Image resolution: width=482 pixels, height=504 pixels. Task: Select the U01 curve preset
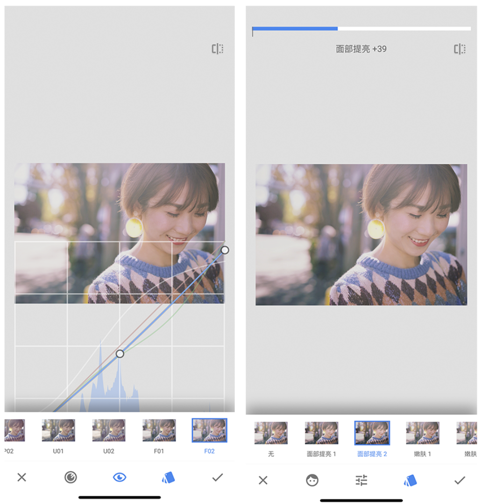tap(58, 431)
